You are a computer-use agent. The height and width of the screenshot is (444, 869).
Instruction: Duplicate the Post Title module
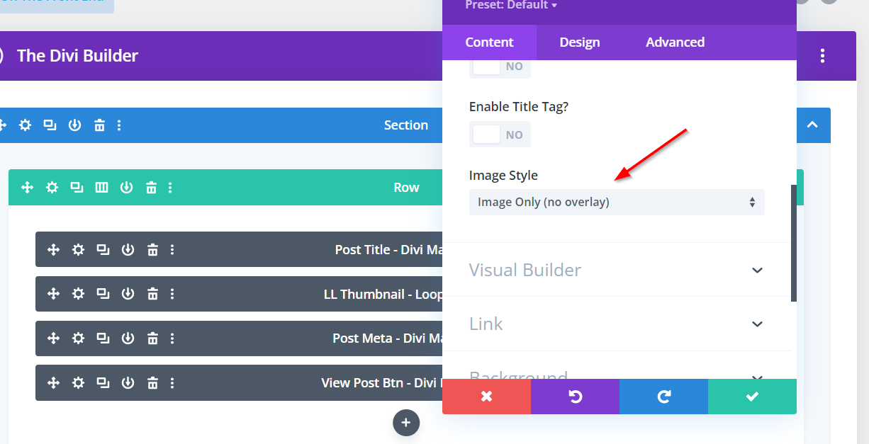(x=103, y=250)
